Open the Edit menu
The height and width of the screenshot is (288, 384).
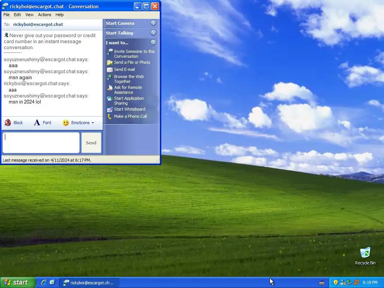[x=17, y=15]
